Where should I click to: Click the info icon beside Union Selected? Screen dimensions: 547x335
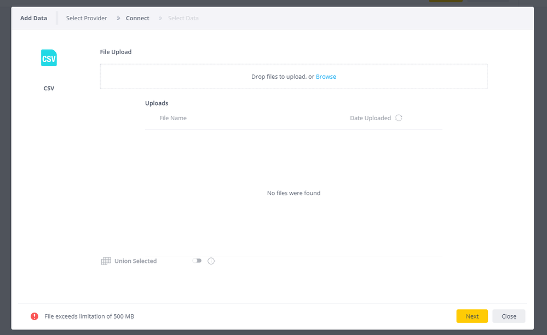coord(211,261)
